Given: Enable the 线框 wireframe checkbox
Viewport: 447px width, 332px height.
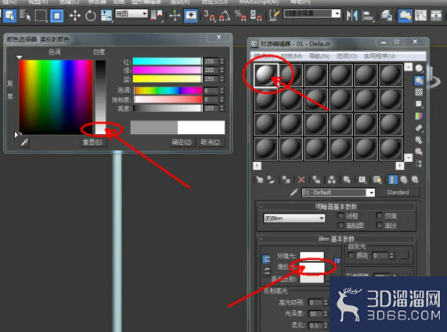Looking at the screenshot, I should coord(340,215).
